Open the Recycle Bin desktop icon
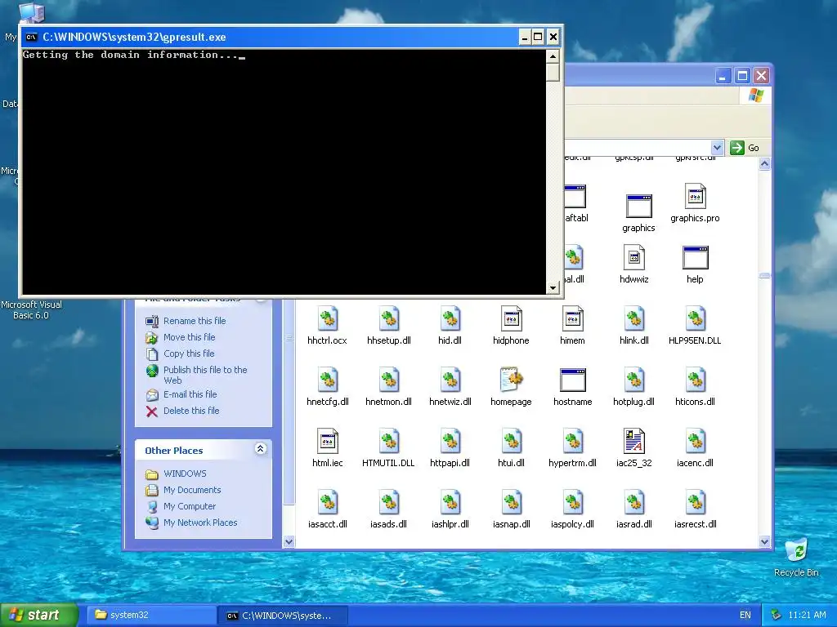The image size is (837, 627). (x=796, y=551)
